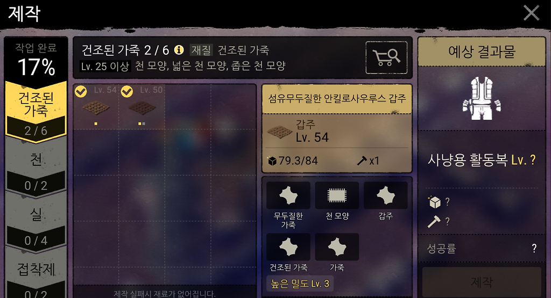
Task: Select the 가죽 attribute icon
Action: tap(337, 247)
